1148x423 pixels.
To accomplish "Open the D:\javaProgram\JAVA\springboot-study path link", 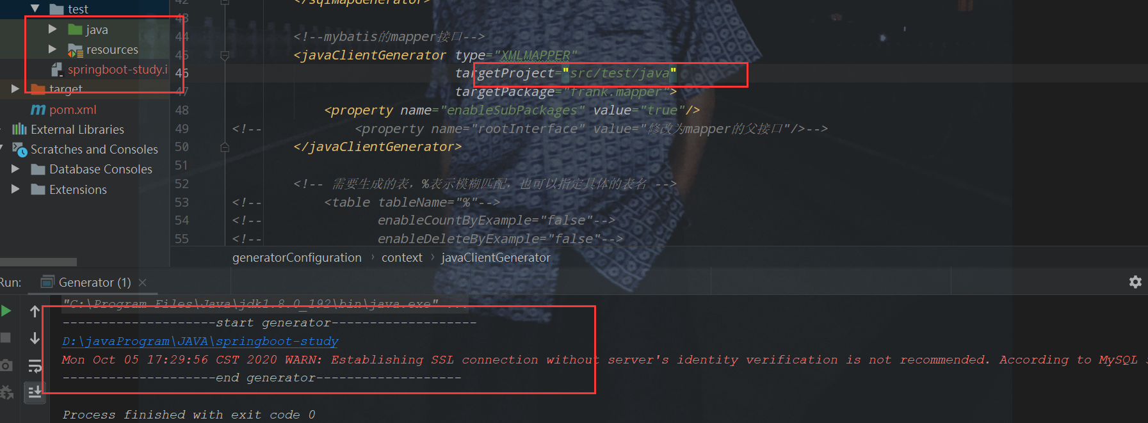I will 200,341.
